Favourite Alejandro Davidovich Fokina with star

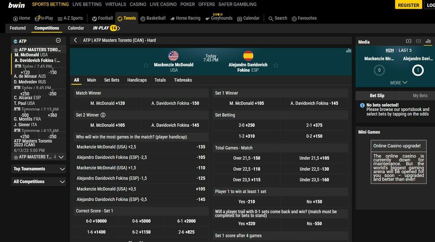click(x=276, y=66)
